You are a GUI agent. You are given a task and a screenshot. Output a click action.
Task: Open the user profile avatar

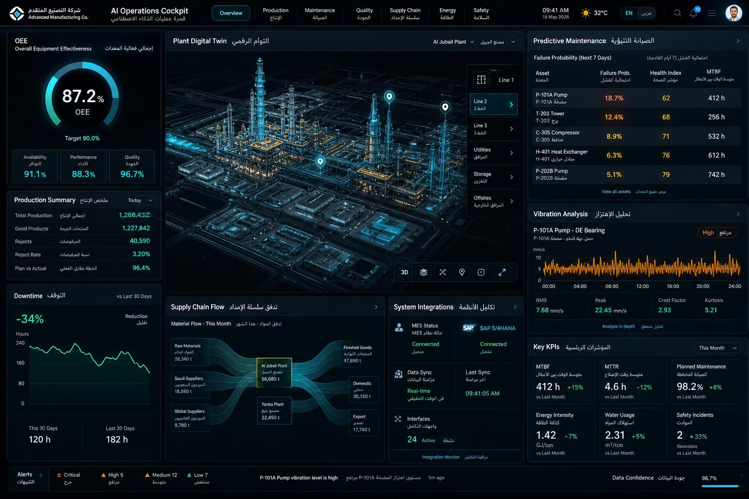tap(733, 13)
